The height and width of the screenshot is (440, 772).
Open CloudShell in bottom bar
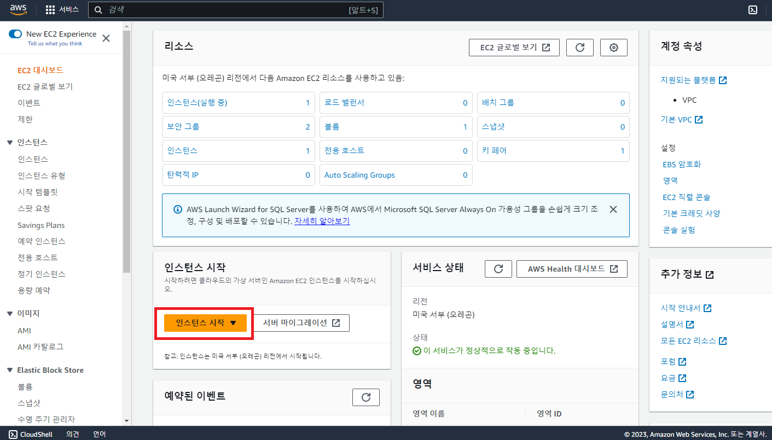click(x=31, y=435)
